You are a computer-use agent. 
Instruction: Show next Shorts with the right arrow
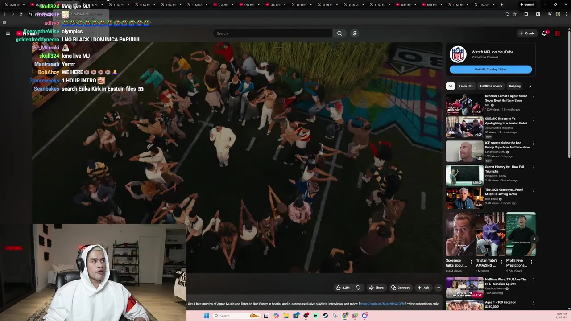pyautogui.click(x=534, y=239)
